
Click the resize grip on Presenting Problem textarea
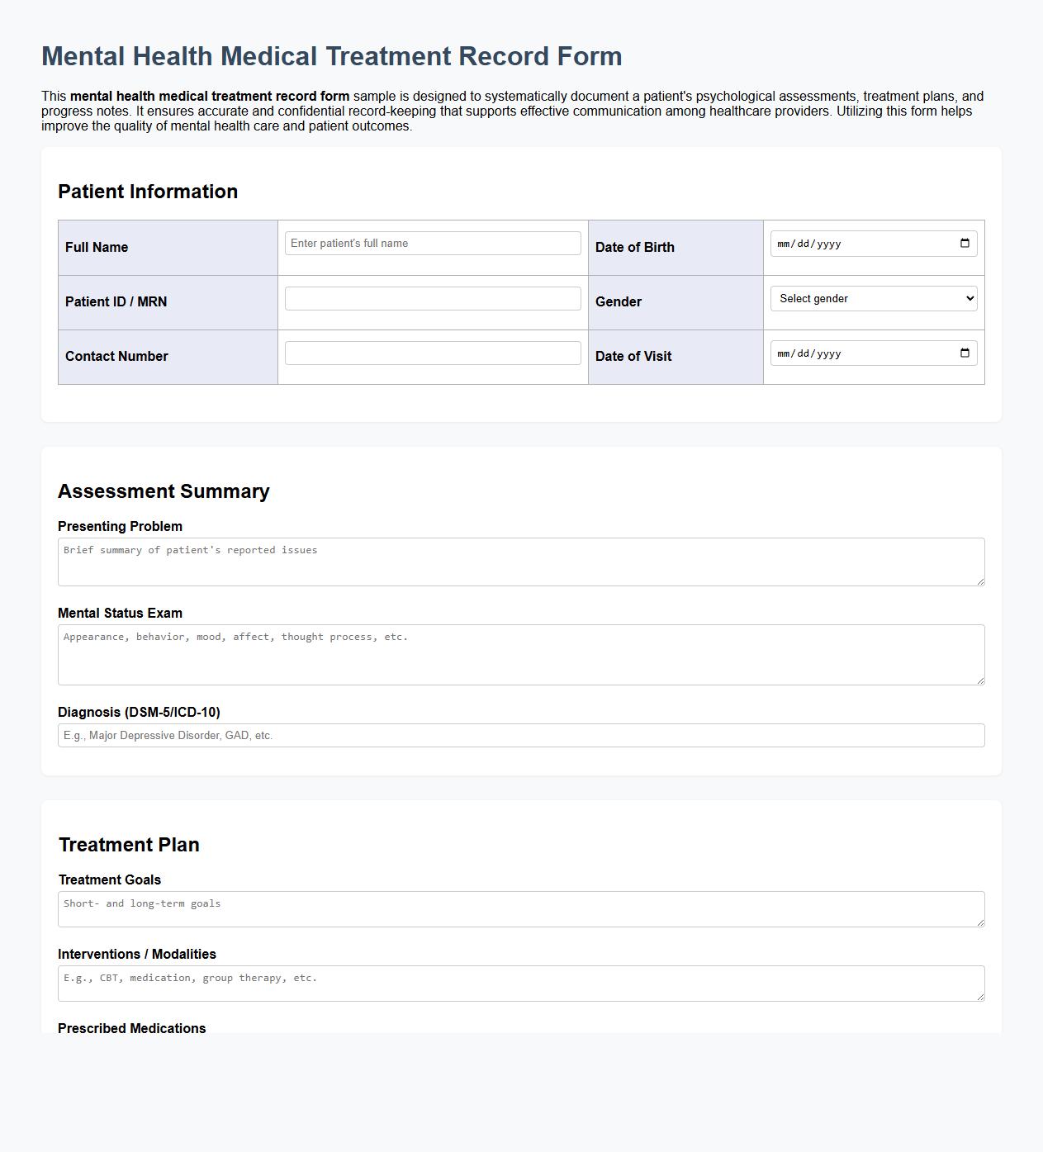point(981,581)
